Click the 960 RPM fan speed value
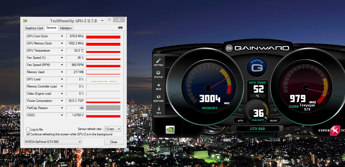The width and height of the screenshot is (345, 167). pyautogui.click(x=75, y=65)
